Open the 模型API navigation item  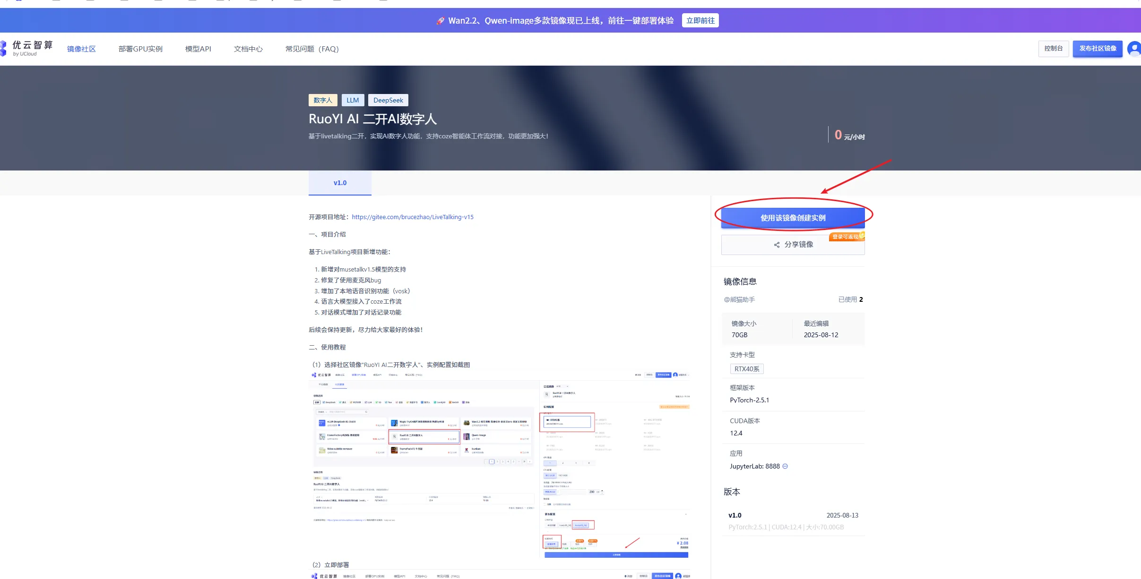(198, 49)
